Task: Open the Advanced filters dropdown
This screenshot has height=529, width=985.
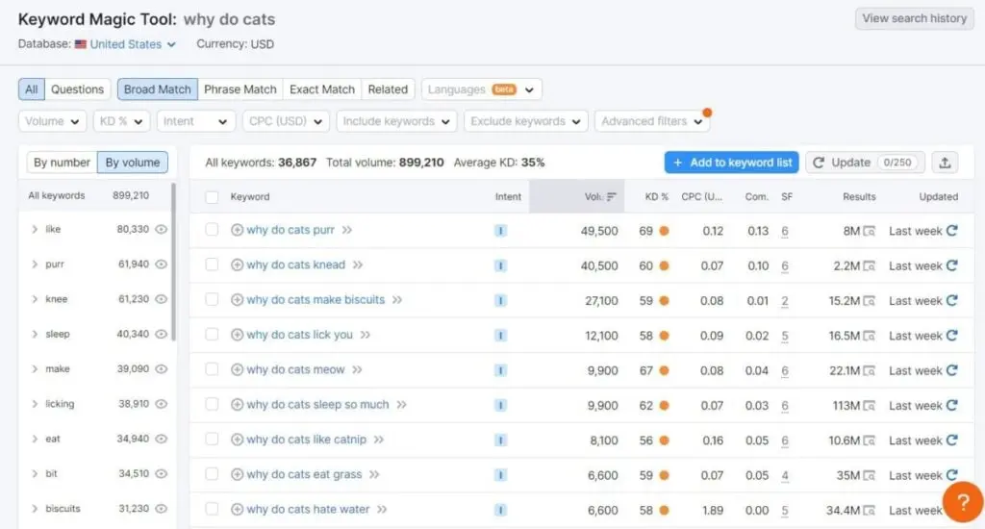Action: coord(652,121)
